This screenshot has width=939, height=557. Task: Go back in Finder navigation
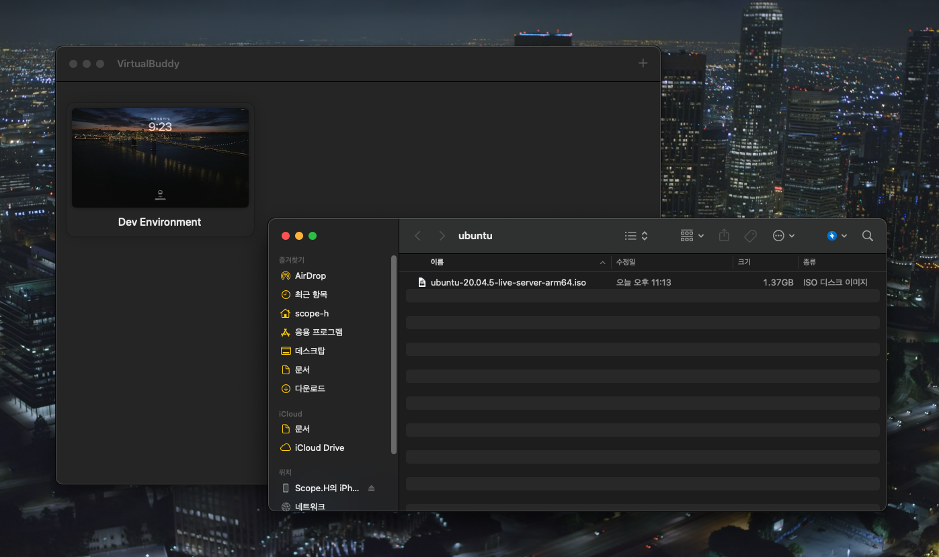pos(418,236)
